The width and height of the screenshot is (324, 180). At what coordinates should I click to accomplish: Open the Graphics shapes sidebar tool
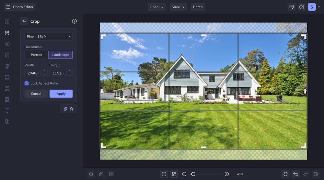click(x=7, y=88)
